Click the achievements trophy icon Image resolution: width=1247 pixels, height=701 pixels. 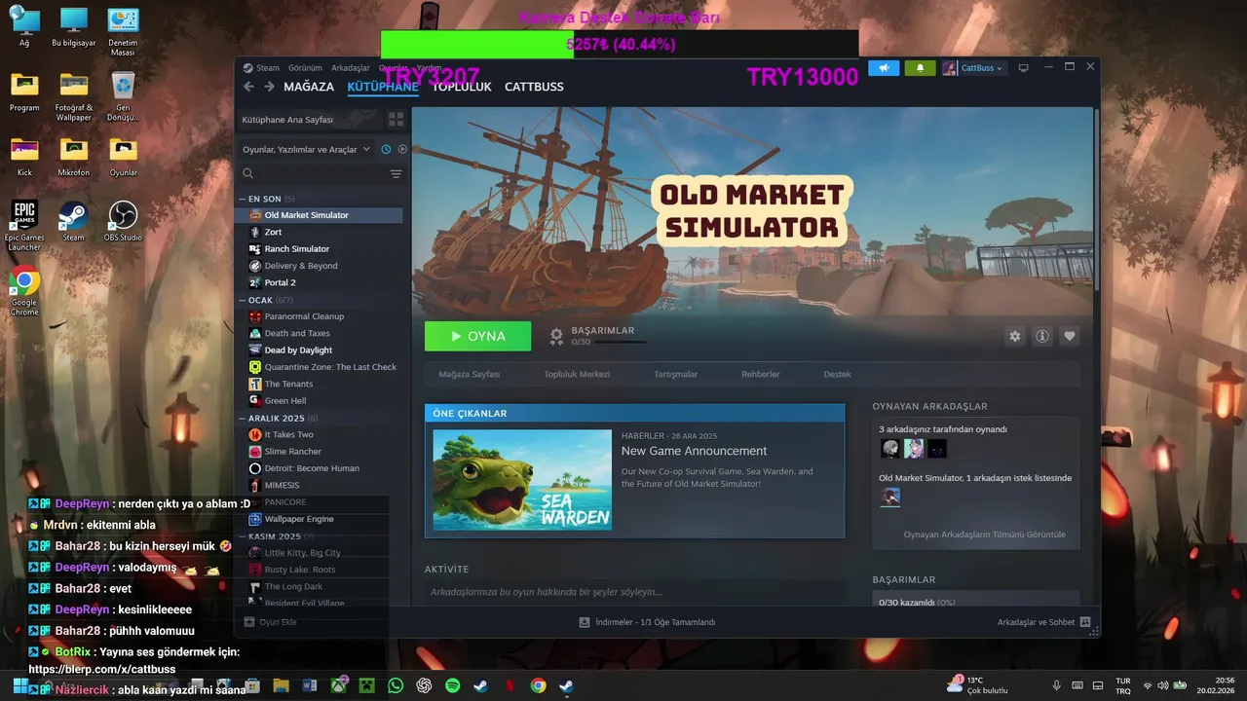[556, 336]
